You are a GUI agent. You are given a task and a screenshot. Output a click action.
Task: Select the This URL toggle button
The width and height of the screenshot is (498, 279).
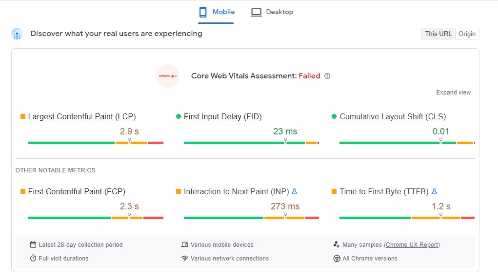coord(438,34)
